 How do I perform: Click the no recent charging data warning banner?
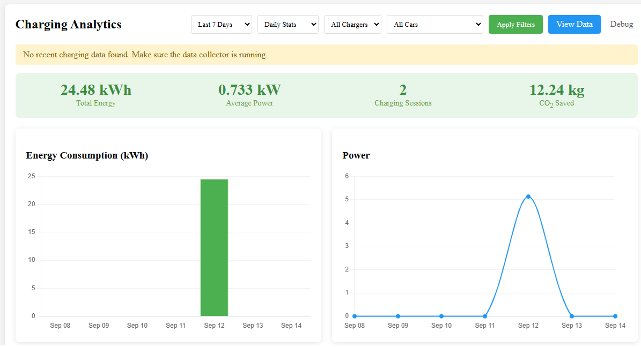(x=326, y=55)
